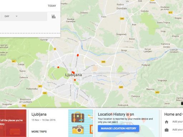
Task: Open the red places you've visited card
Action: [13, 123]
